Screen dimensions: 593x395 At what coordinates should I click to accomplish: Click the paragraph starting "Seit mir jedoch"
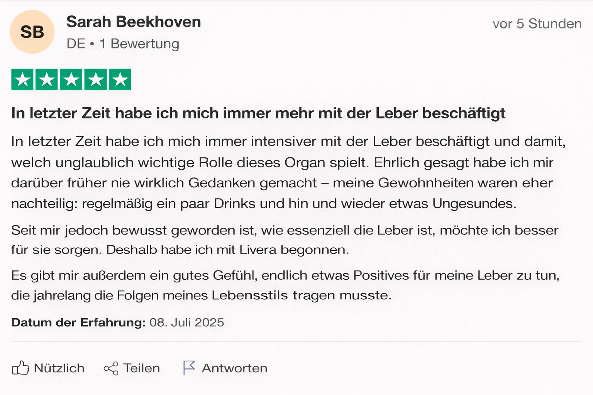point(285,240)
